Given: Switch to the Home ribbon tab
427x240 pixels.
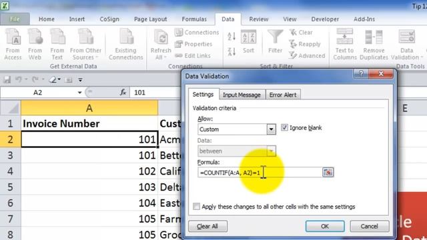Looking at the screenshot, I should point(47,19).
